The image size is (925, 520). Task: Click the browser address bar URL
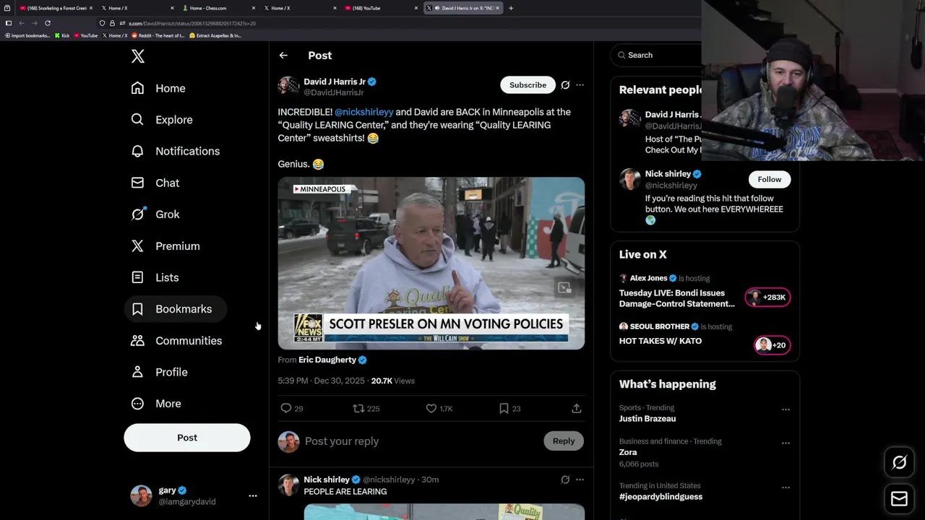(x=192, y=23)
